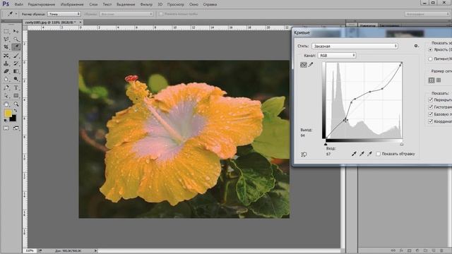This screenshot has width=452, height=254.
Task: Close the open document tab
Action: tap(81, 22)
